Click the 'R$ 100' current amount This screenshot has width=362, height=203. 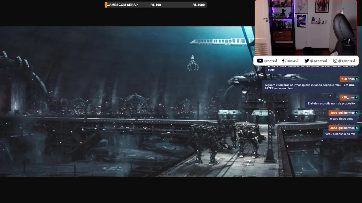click(156, 5)
